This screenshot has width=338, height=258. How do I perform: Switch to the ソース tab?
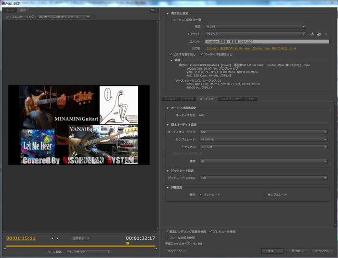pos(9,10)
